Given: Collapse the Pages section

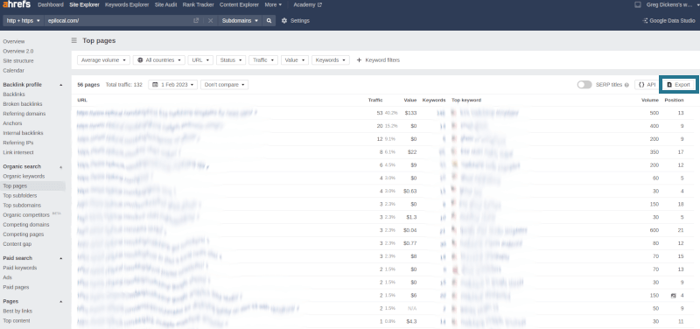Looking at the screenshot, I should pyautogui.click(x=61, y=302).
